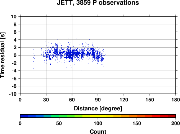Click the y-axis tick label -10
Image resolution: width=180 pixels, height=134 pixels.
13,94
